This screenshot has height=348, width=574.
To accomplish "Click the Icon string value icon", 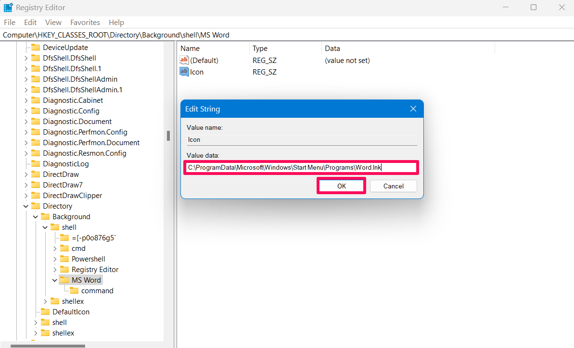I will (184, 72).
